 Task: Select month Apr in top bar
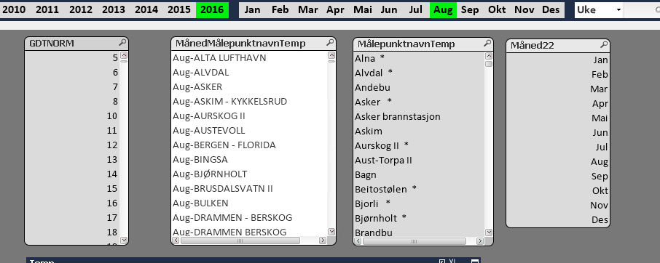pyautogui.click(x=336, y=10)
